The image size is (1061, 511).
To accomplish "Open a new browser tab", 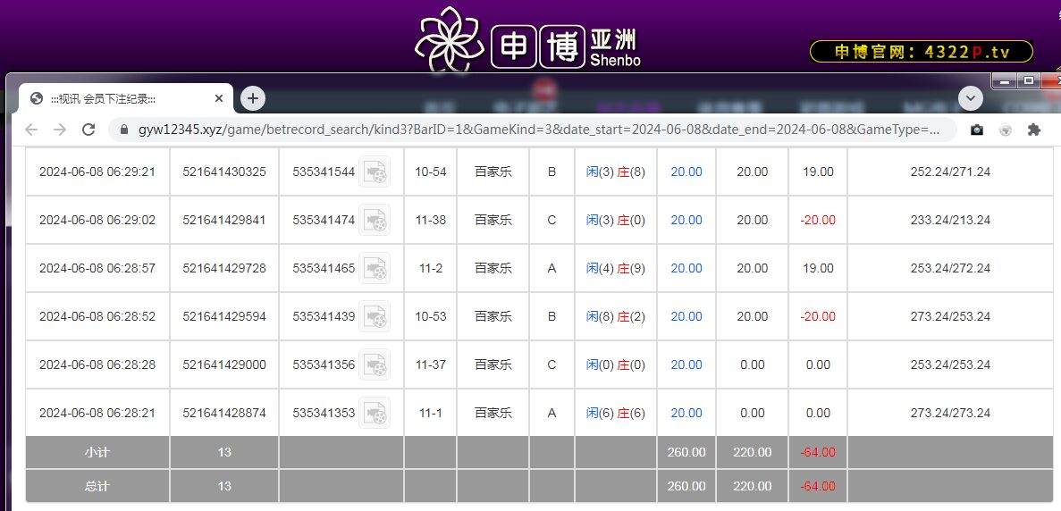I will pyautogui.click(x=253, y=98).
